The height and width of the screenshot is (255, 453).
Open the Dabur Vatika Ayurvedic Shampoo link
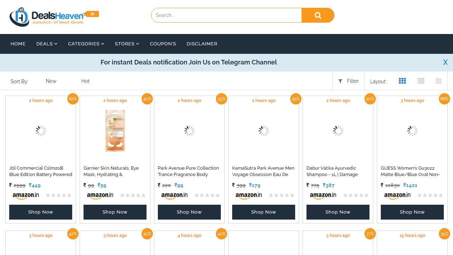[332, 171]
